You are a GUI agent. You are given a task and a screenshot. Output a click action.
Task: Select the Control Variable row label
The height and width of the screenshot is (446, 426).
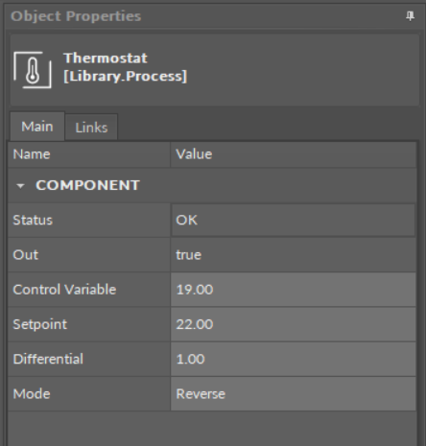89,290
